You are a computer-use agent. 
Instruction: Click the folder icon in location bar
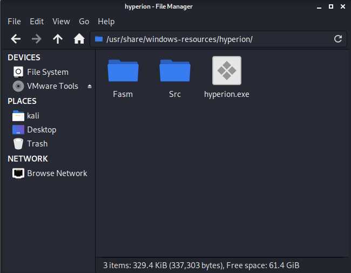99,39
